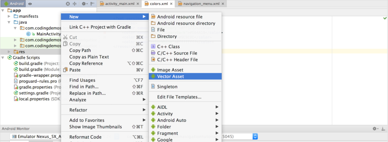Collapse the java folder arrow
Screen dimensions: 388x142
click(9, 22)
